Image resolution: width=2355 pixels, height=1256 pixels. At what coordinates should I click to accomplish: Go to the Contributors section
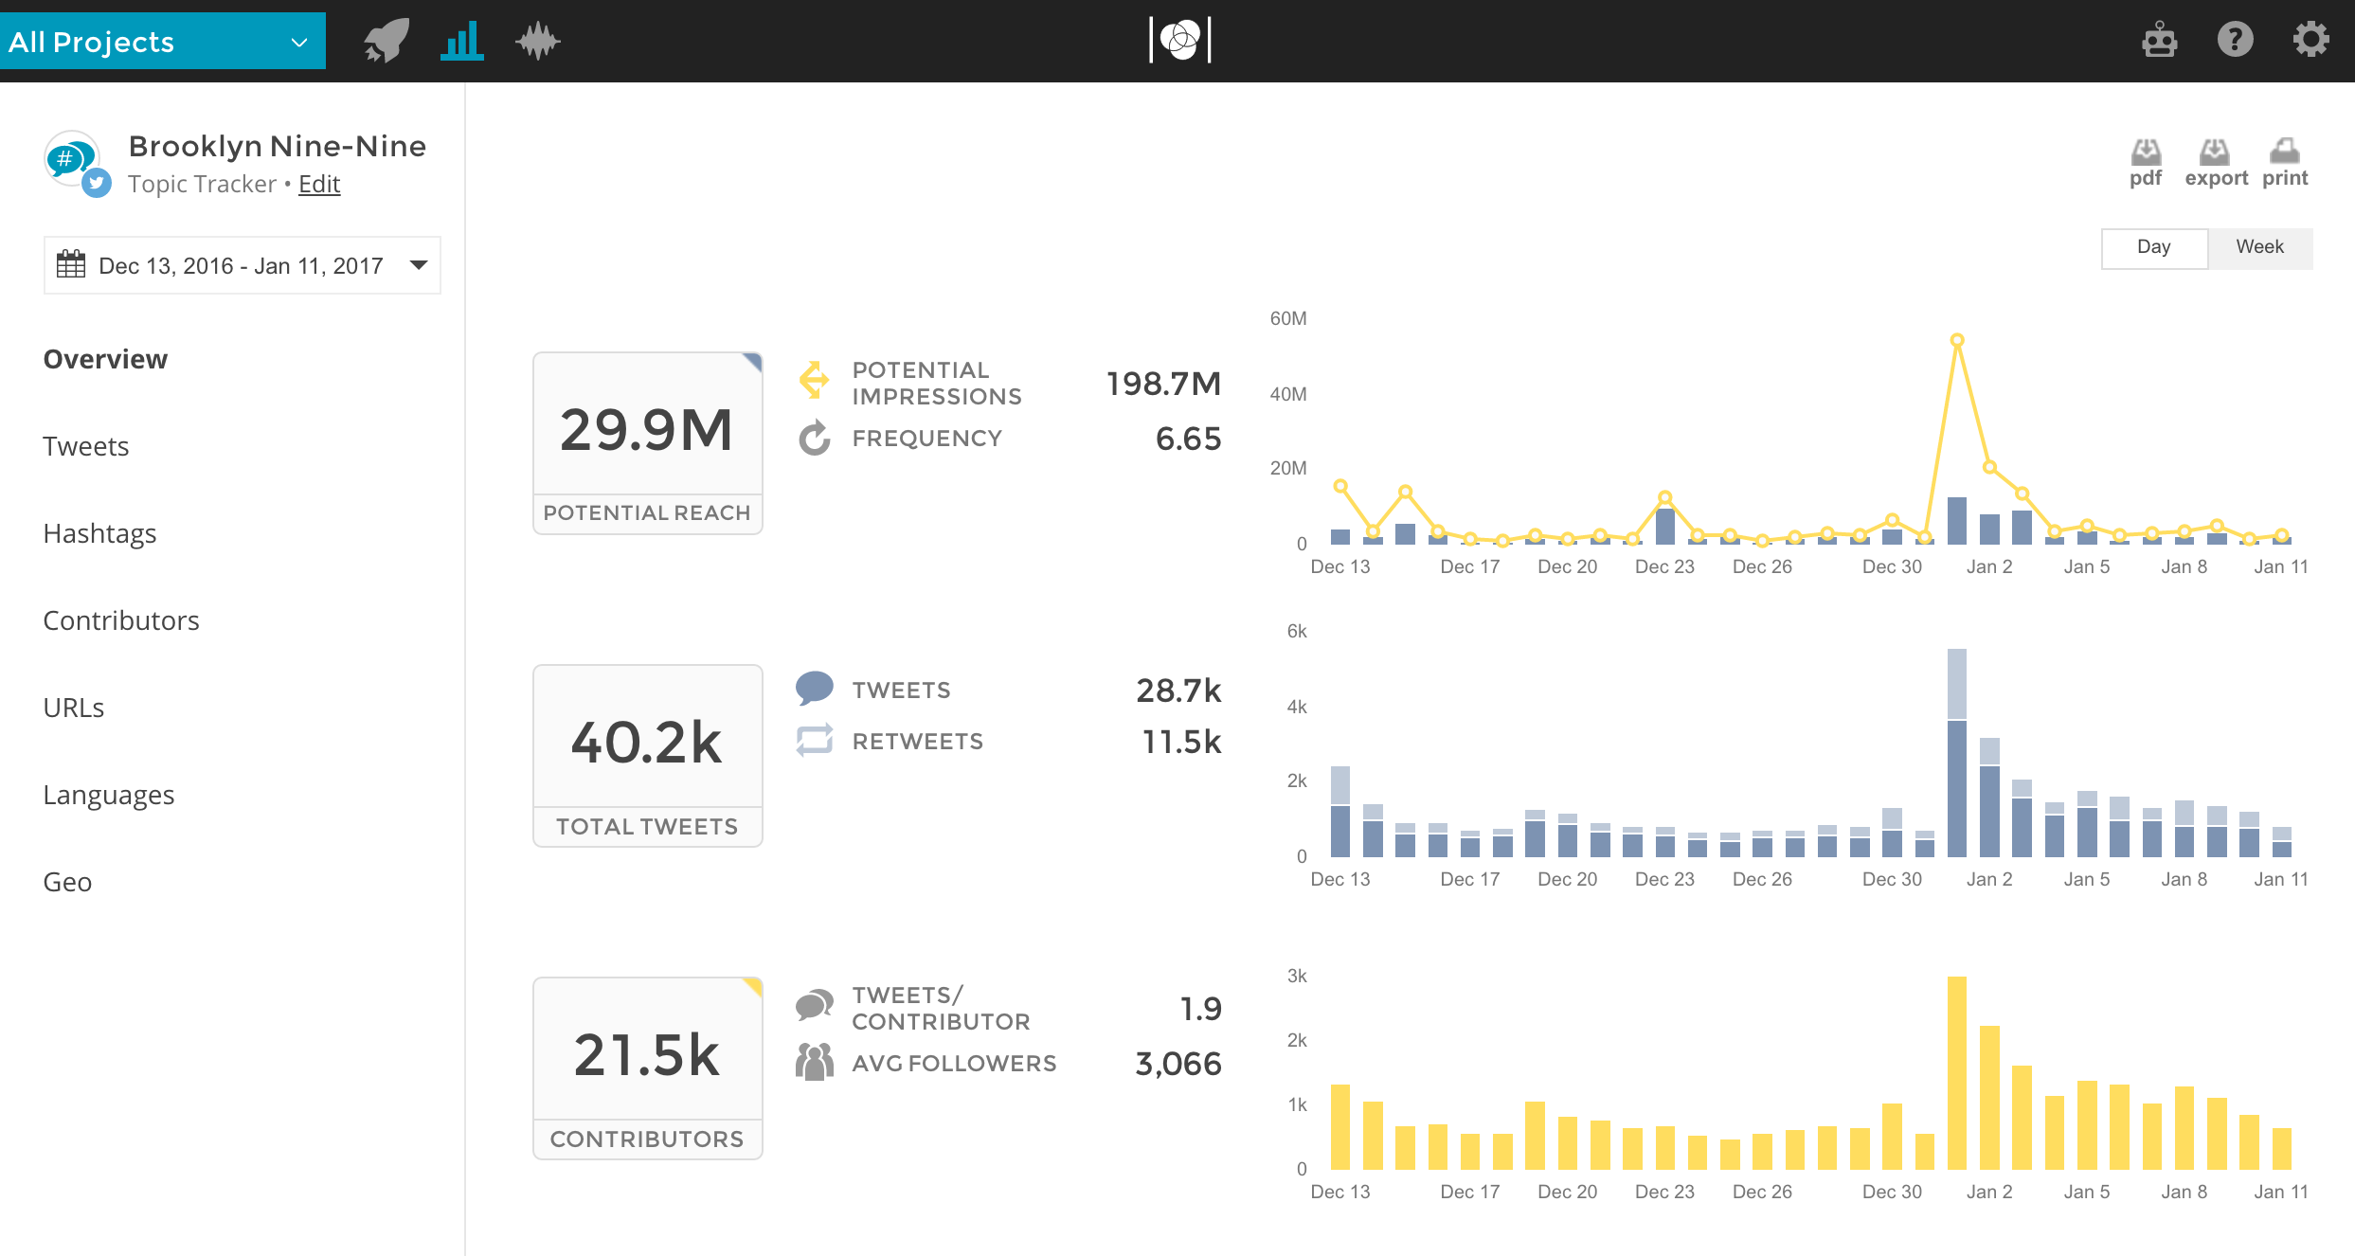pyautogui.click(x=121, y=620)
